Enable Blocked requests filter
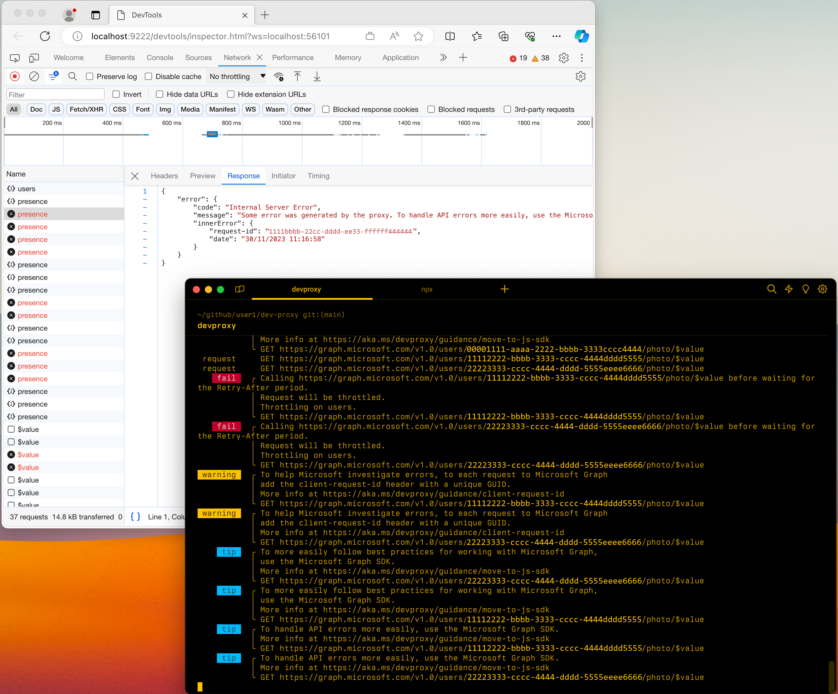Image resolution: width=838 pixels, height=694 pixels. [x=431, y=109]
